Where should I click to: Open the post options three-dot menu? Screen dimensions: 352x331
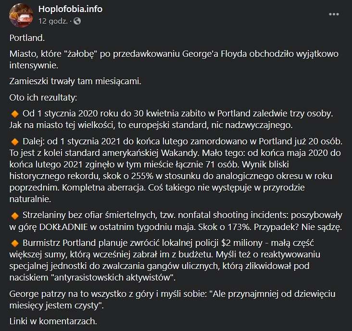point(334,14)
